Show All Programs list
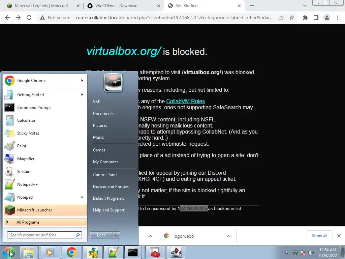Screen dimensions: 345x259 (45, 222)
